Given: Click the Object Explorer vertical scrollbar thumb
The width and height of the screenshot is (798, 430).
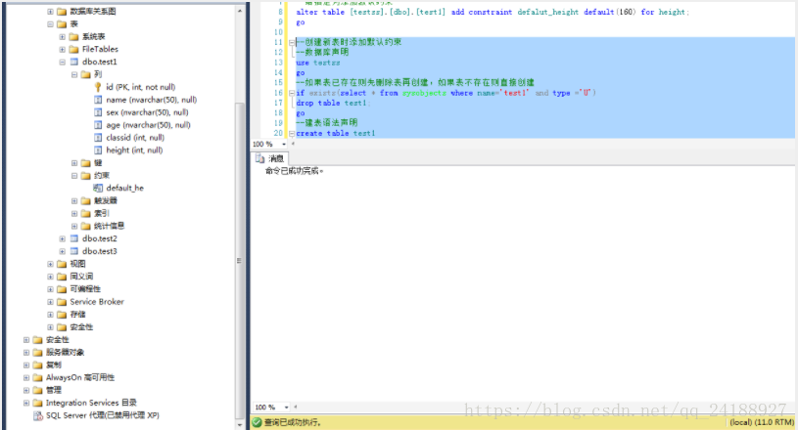Looking at the screenshot, I should coord(240,260).
